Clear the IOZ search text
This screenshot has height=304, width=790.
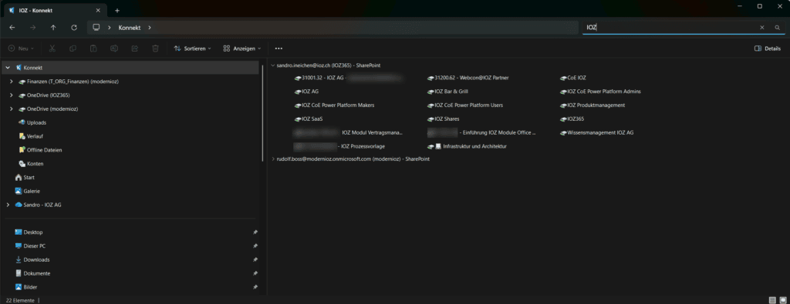tap(761, 28)
